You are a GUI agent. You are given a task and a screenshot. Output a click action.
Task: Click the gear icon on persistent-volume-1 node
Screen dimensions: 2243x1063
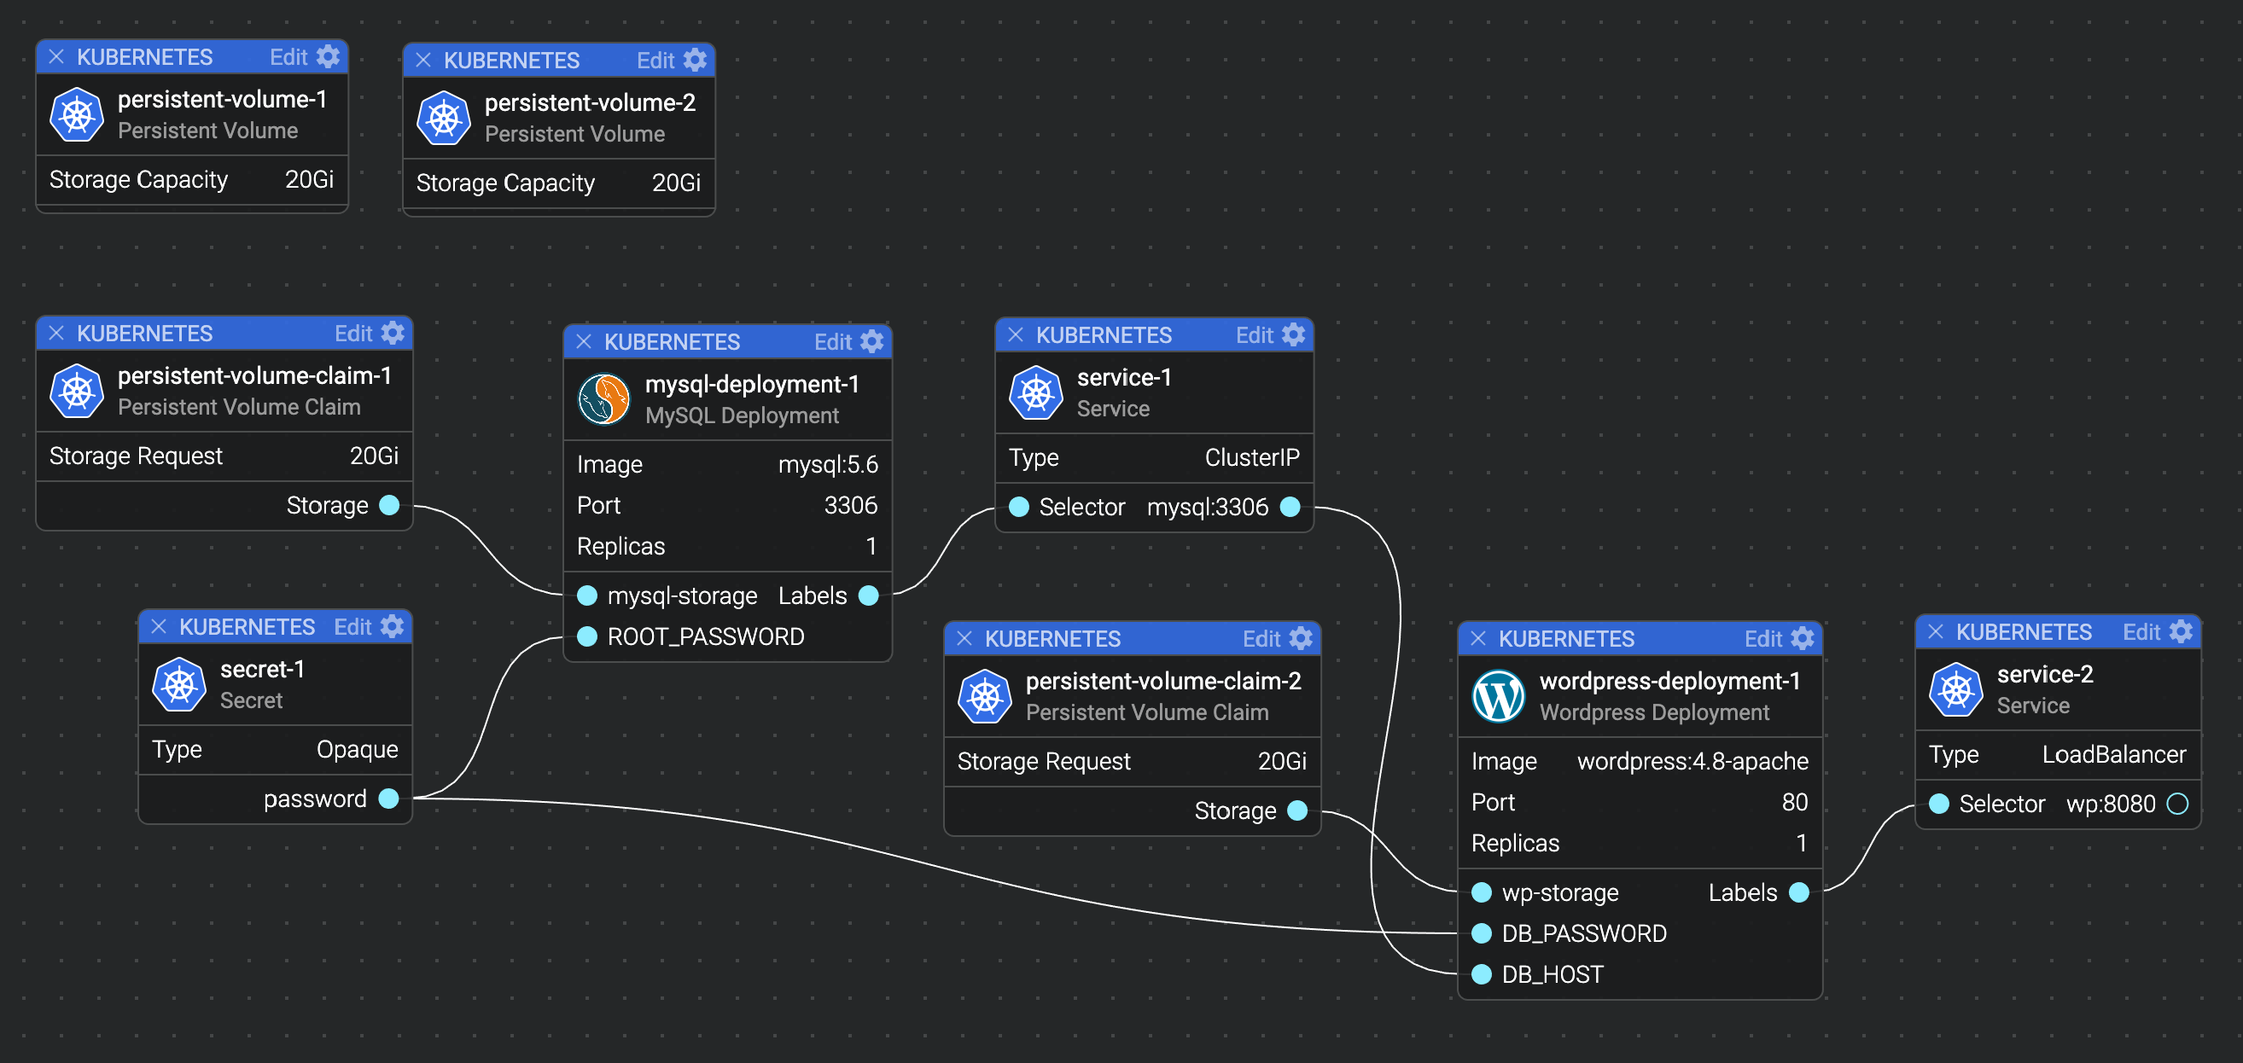click(x=329, y=57)
